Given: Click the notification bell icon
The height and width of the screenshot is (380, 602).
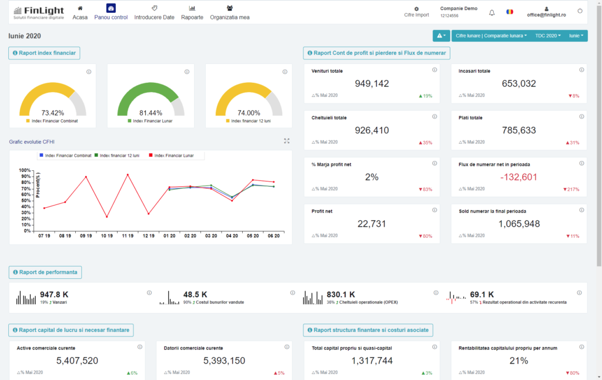Looking at the screenshot, I should (x=491, y=12).
